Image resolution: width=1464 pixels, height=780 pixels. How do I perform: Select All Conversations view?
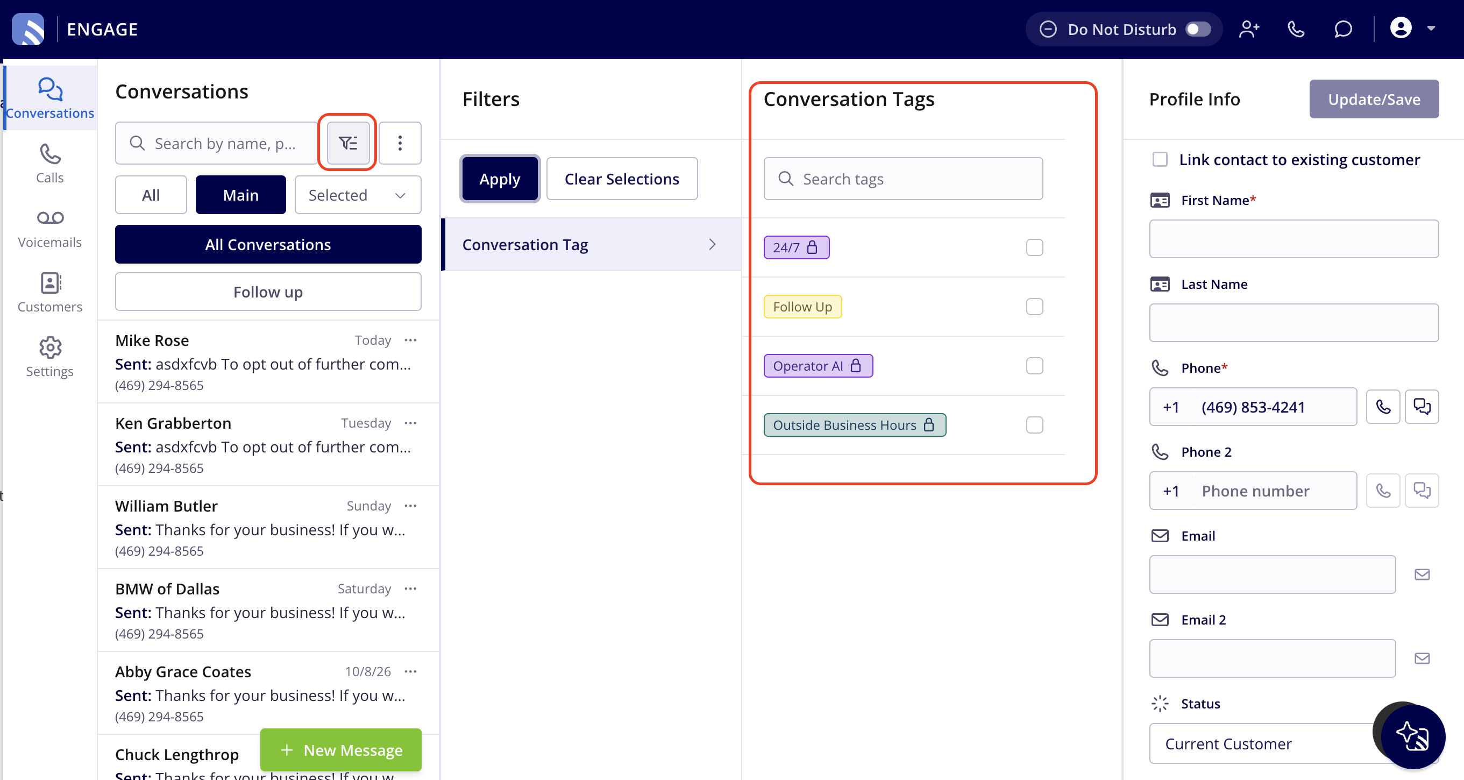coord(268,244)
